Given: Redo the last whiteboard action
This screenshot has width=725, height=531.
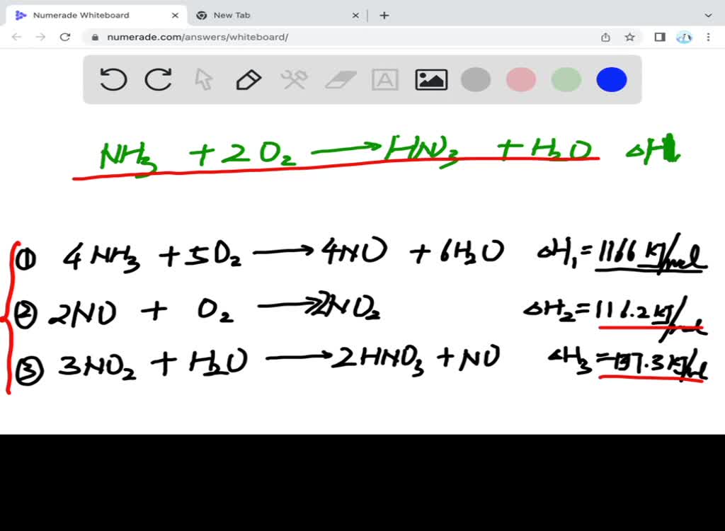Looking at the screenshot, I should click(x=159, y=79).
